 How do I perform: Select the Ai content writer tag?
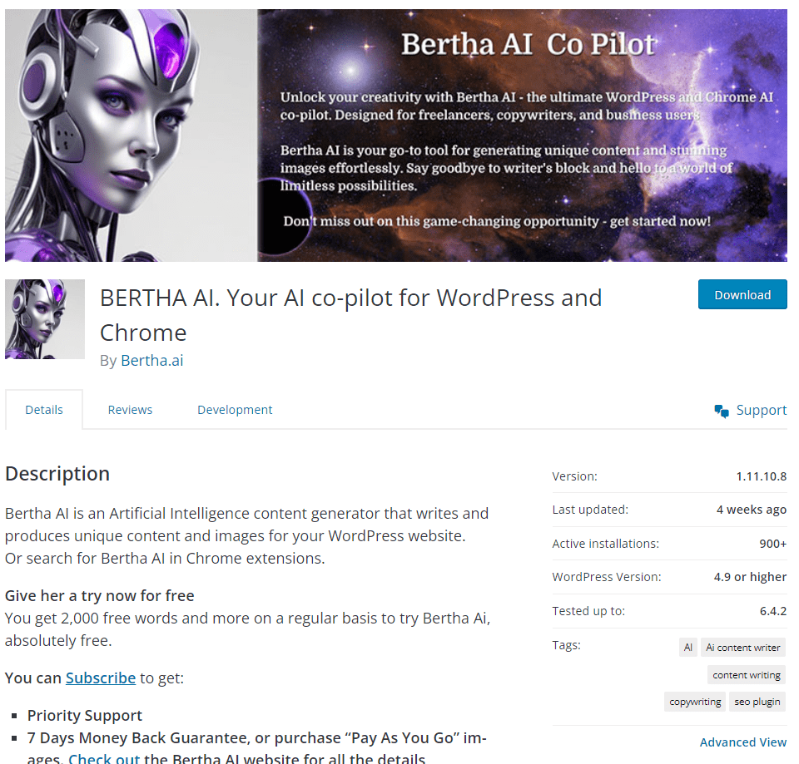pyautogui.click(x=743, y=648)
